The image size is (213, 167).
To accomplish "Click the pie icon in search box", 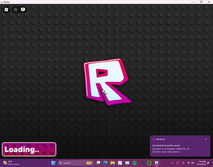I will (x=89, y=163).
